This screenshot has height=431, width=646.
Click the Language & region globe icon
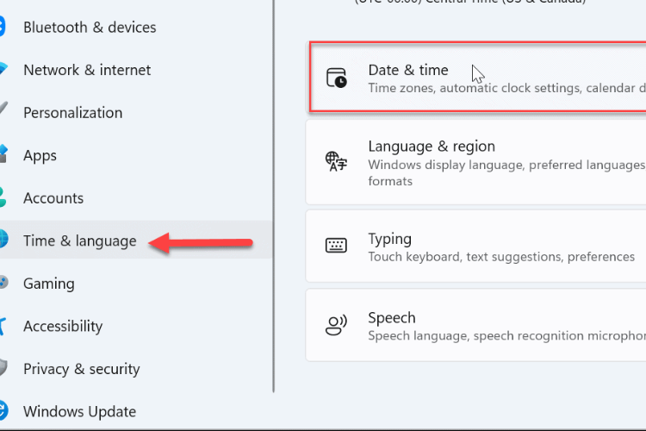pyautogui.click(x=336, y=161)
